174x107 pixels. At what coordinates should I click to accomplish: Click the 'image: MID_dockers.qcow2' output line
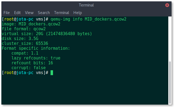(x=31, y=24)
